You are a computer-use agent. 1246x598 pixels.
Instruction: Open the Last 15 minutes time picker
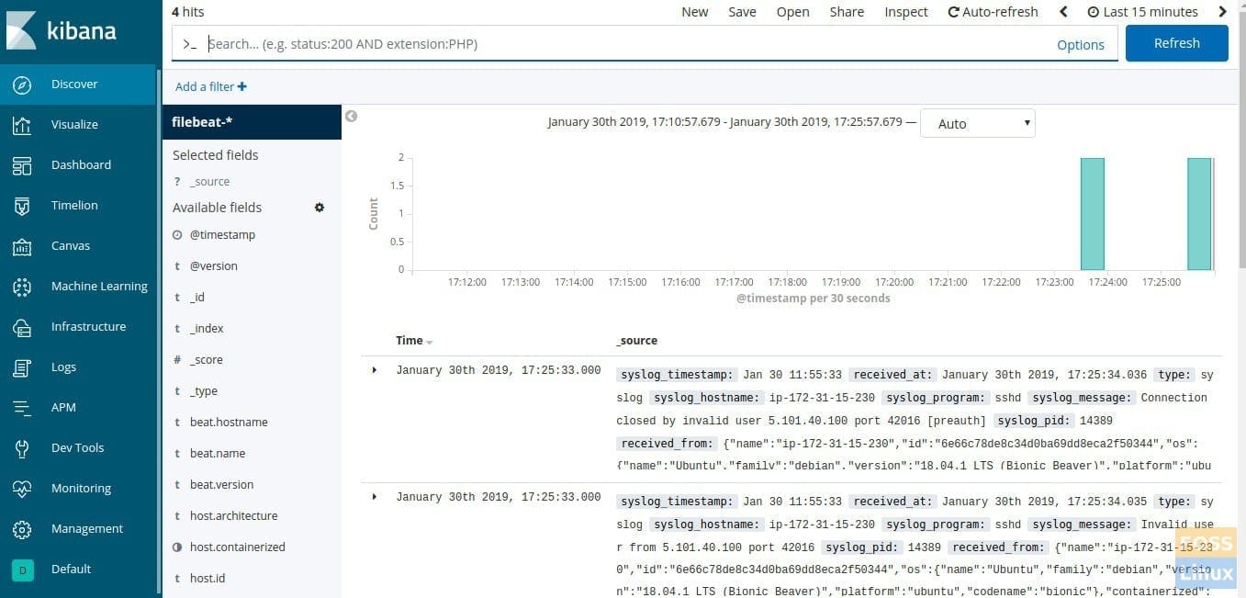click(1142, 12)
